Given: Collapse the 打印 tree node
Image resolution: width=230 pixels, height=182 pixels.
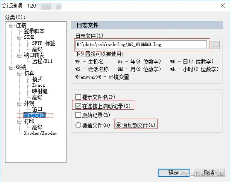Looking at the screenshot, I should (19, 122).
